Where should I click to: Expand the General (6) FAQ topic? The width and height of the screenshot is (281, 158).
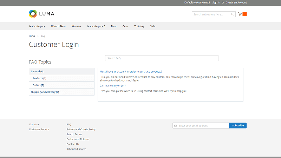(x=37, y=72)
